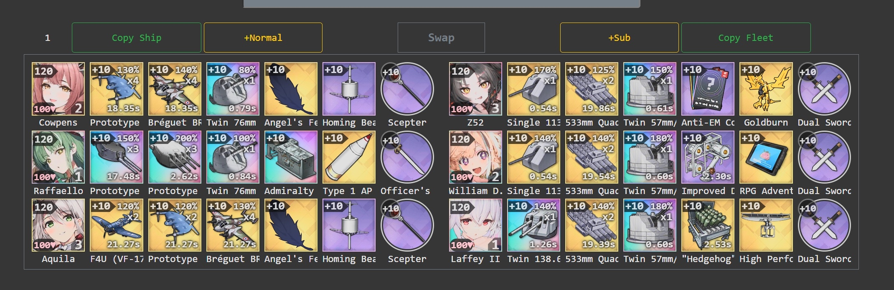Open Goldburn equipment icon

pyautogui.click(x=766, y=89)
